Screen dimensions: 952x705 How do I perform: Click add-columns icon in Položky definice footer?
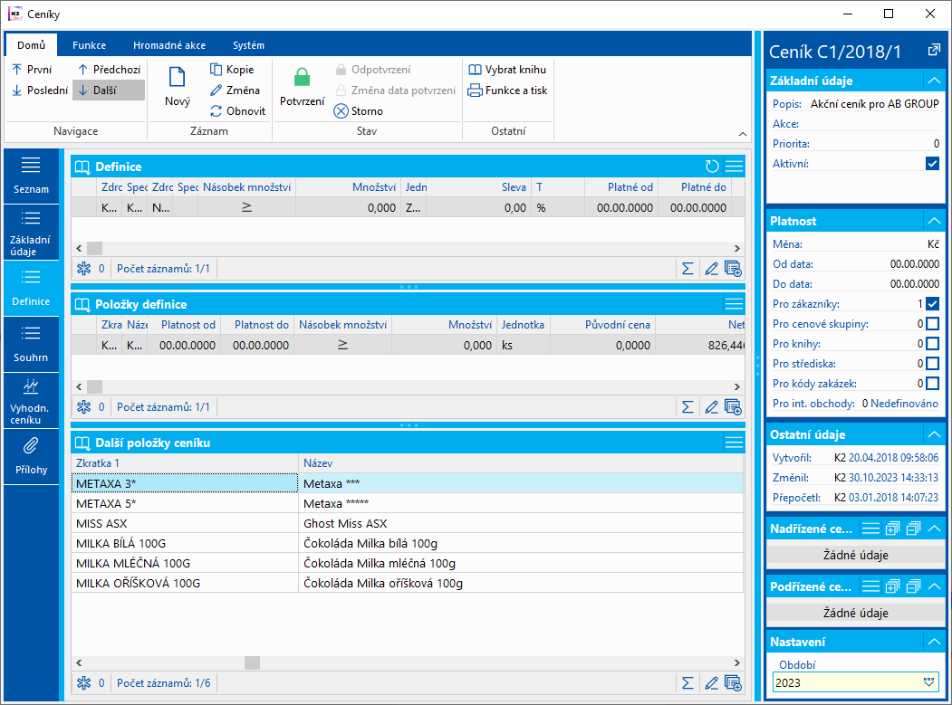pyautogui.click(x=734, y=407)
